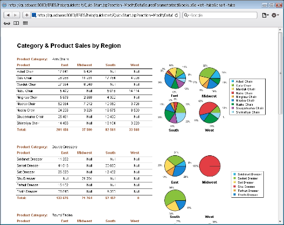The height and width of the screenshot is (225, 284).
Task: Click the Nabu Chair West value 14 114
Action: (135, 91)
